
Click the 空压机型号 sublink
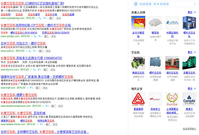point(34,14)
